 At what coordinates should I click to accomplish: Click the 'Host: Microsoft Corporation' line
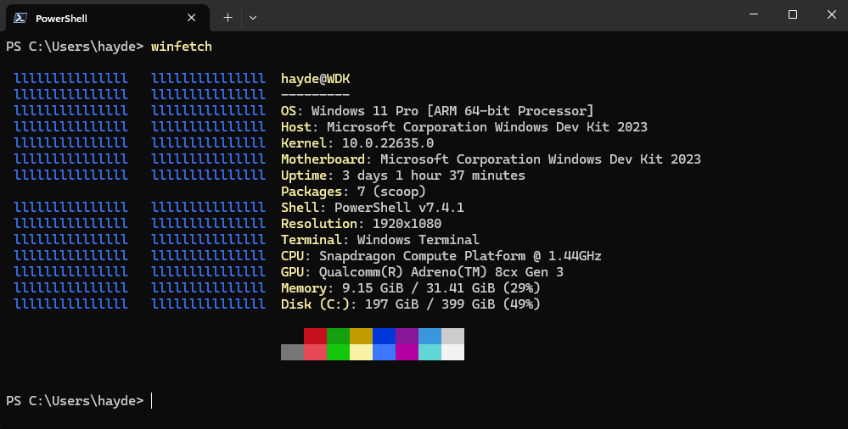[464, 127]
